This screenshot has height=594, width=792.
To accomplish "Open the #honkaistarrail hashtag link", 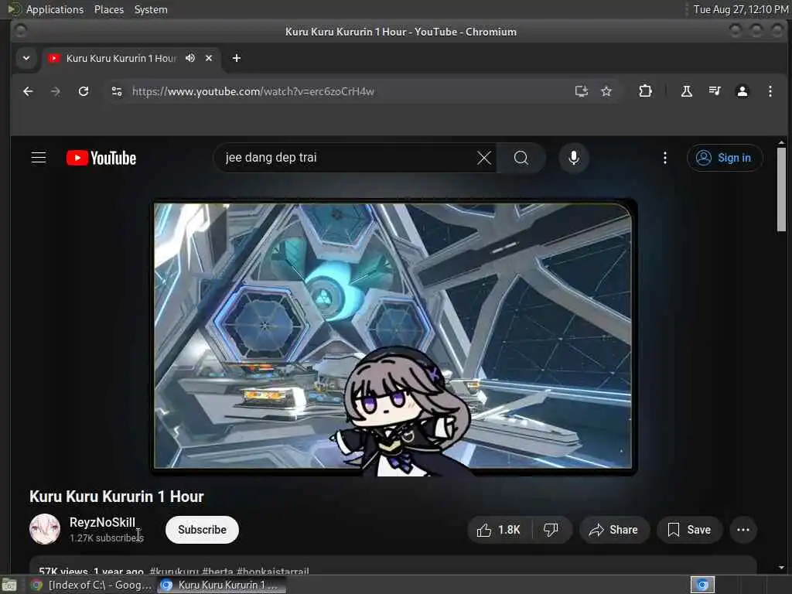I will tap(273, 572).
